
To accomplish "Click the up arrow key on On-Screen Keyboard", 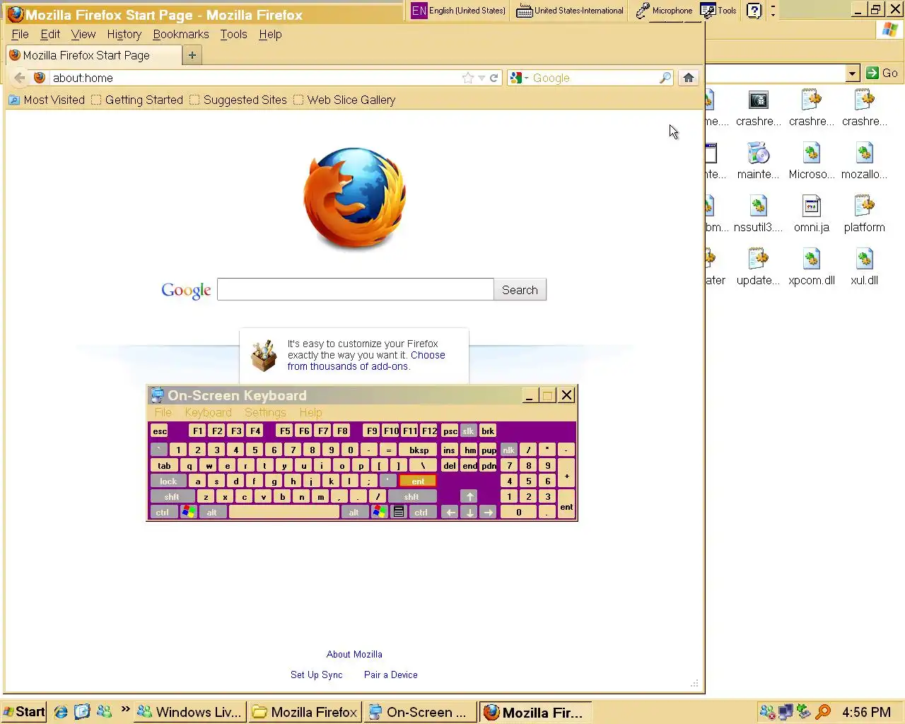I will [x=469, y=496].
